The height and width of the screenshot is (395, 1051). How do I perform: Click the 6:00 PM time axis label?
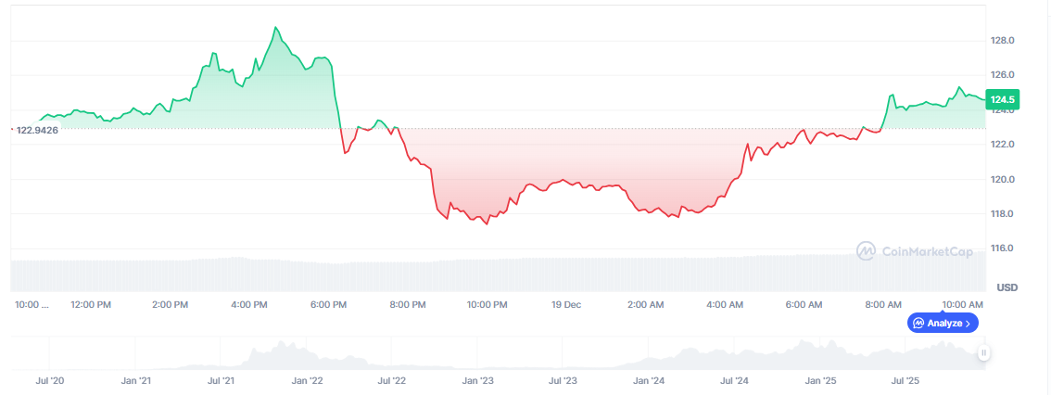[x=328, y=304]
